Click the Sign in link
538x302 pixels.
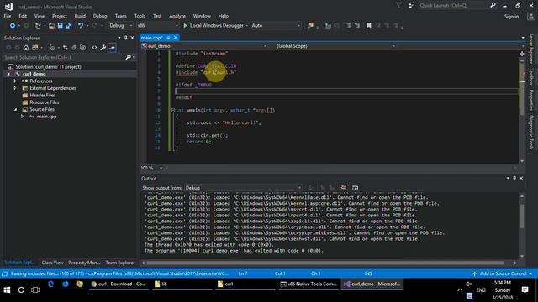click(x=511, y=17)
